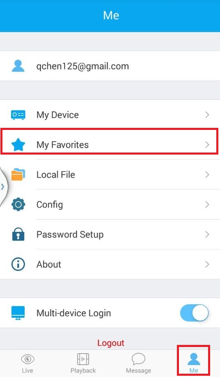Switch to the Live tab
Viewport: 220px width, 377px height.
(27, 363)
